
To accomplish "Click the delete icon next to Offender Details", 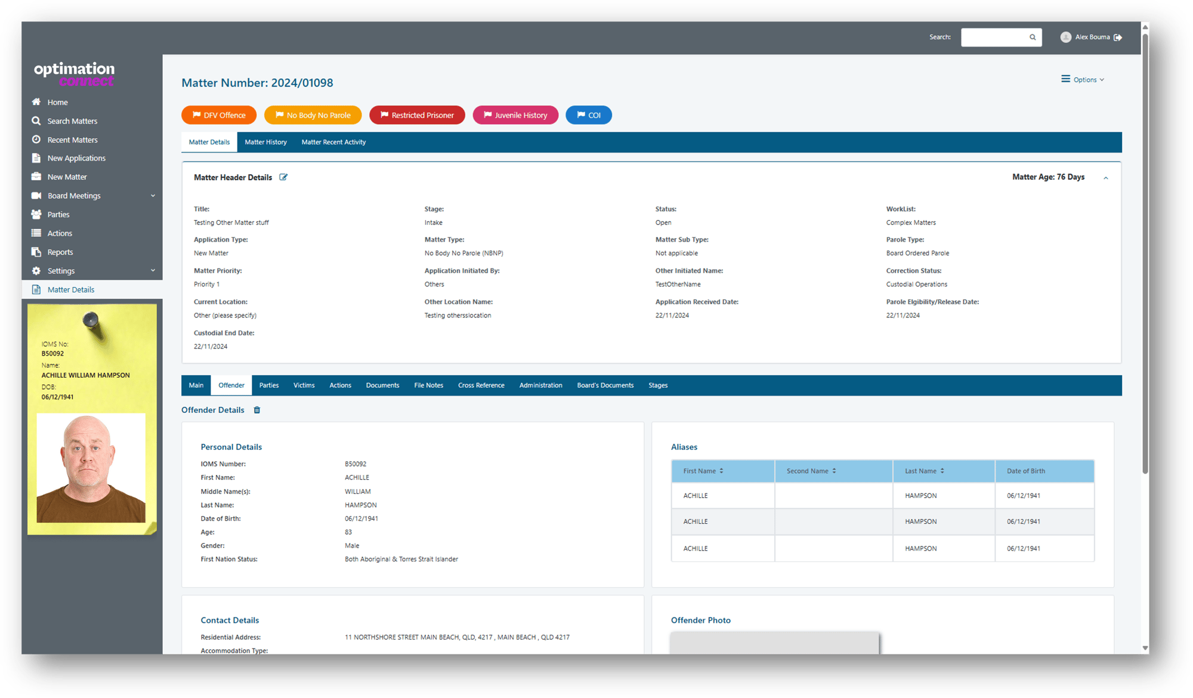I will click(x=258, y=410).
